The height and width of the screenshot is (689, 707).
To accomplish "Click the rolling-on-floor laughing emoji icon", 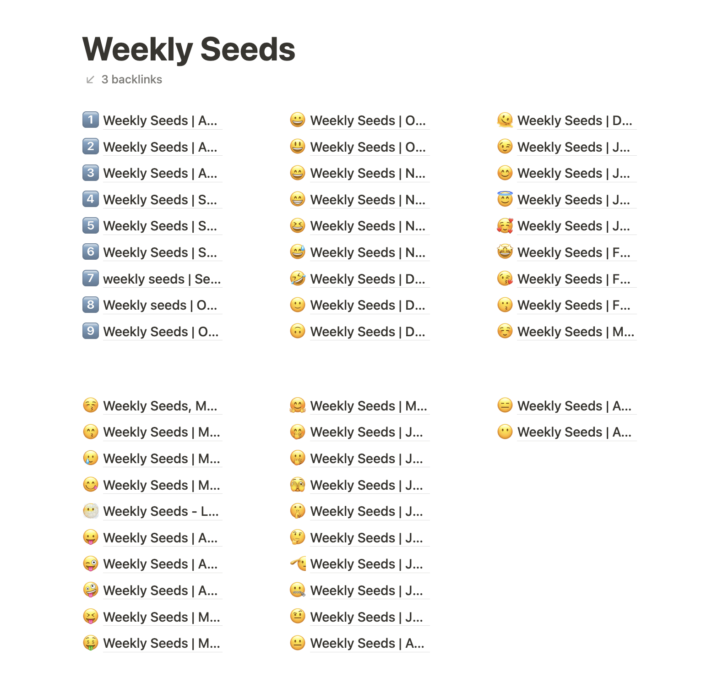I will pos(298,279).
